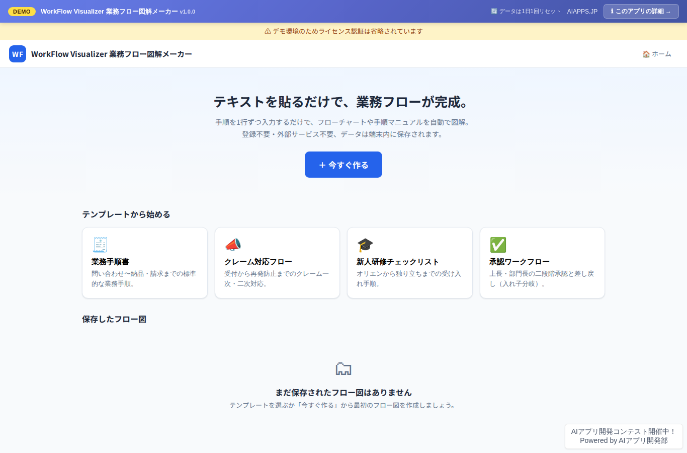This screenshot has width=687, height=453.
Task: Click the クレーム対応フロー description text
Action: point(277,279)
